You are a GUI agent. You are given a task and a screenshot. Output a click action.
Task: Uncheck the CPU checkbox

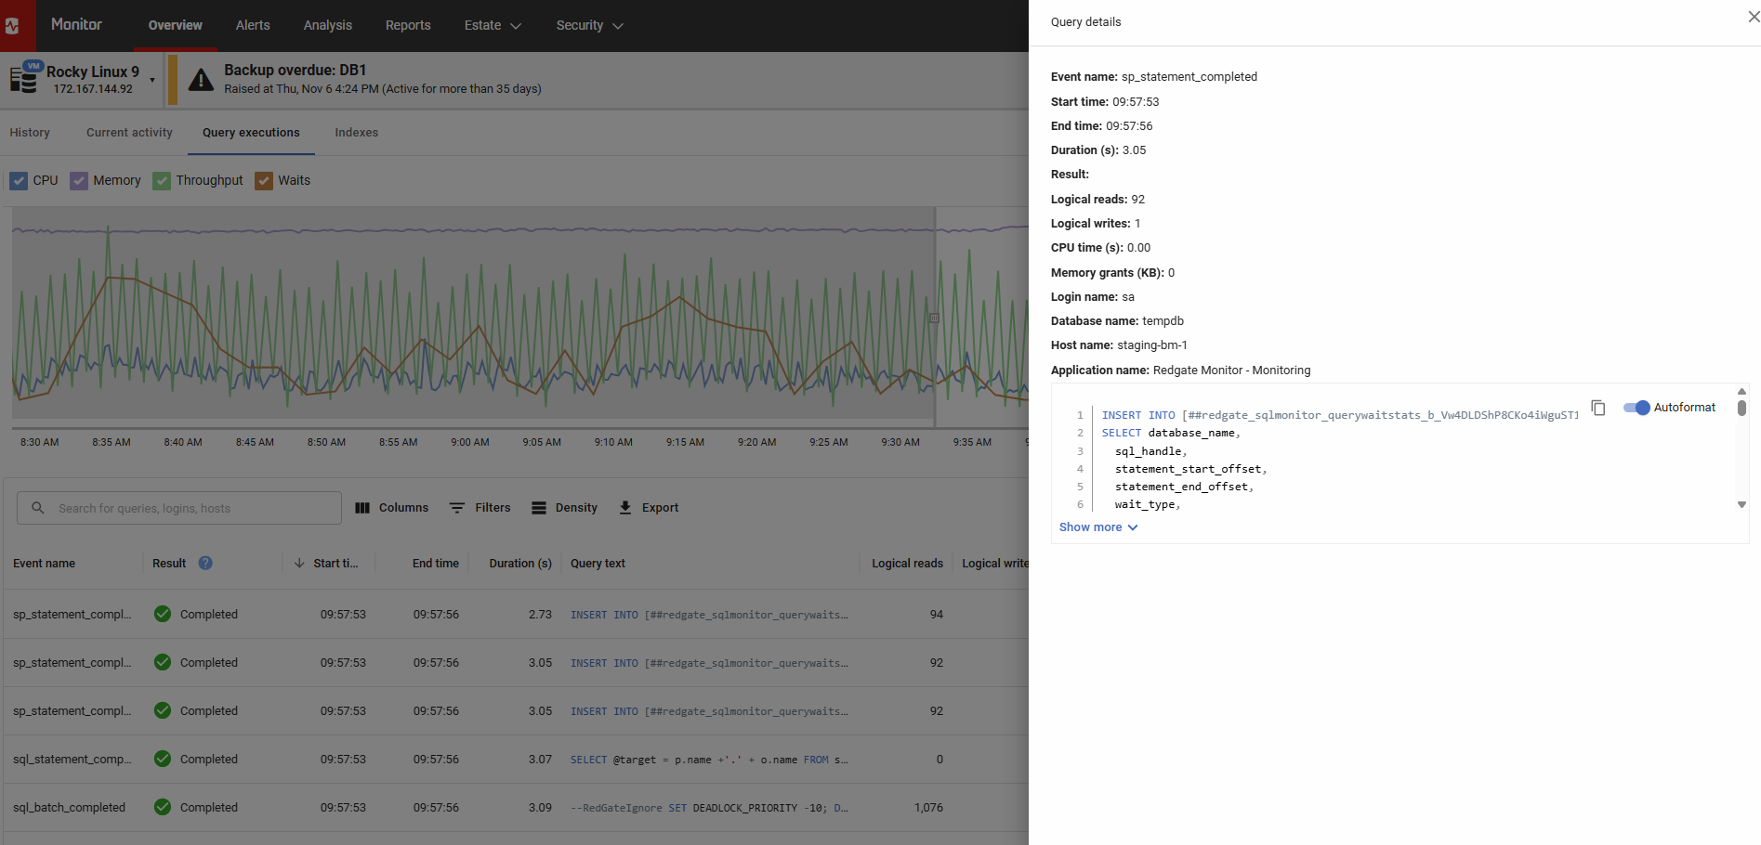[19, 181]
